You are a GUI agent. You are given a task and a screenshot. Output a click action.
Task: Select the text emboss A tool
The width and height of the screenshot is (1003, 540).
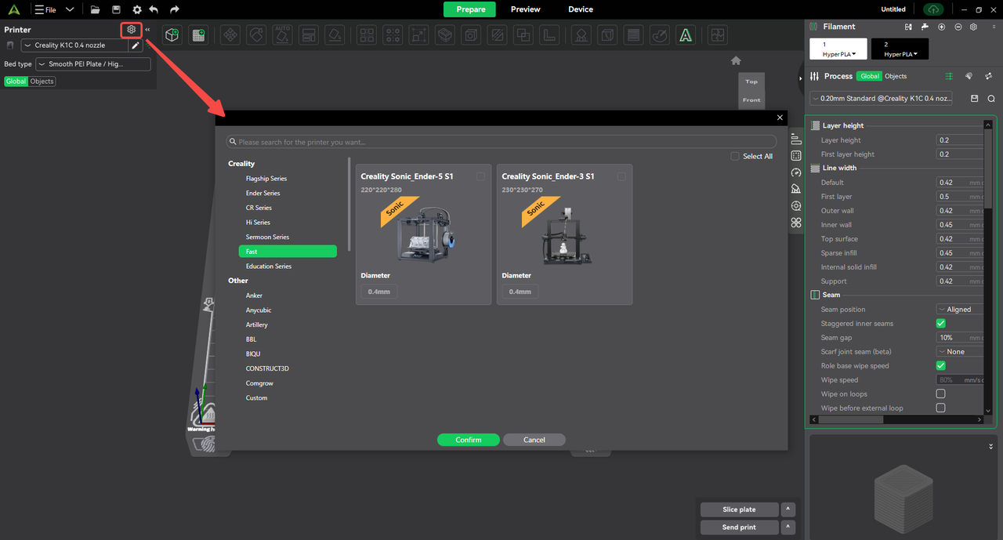(x=686, y=35)
